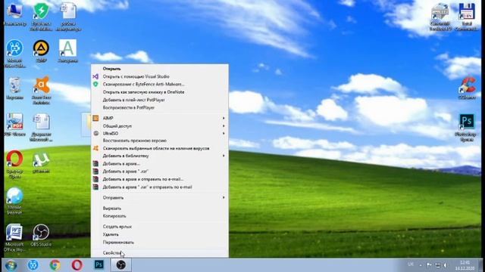Select the blue robot-face desktop shortcut
485x272 pixels.
point(14,54)
